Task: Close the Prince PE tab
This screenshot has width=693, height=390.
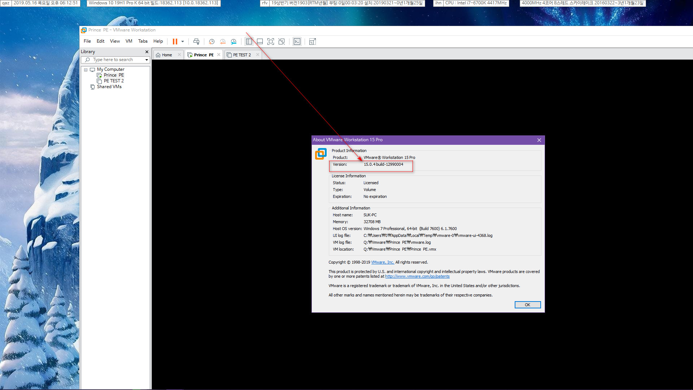Action: [x=219, y=55]
